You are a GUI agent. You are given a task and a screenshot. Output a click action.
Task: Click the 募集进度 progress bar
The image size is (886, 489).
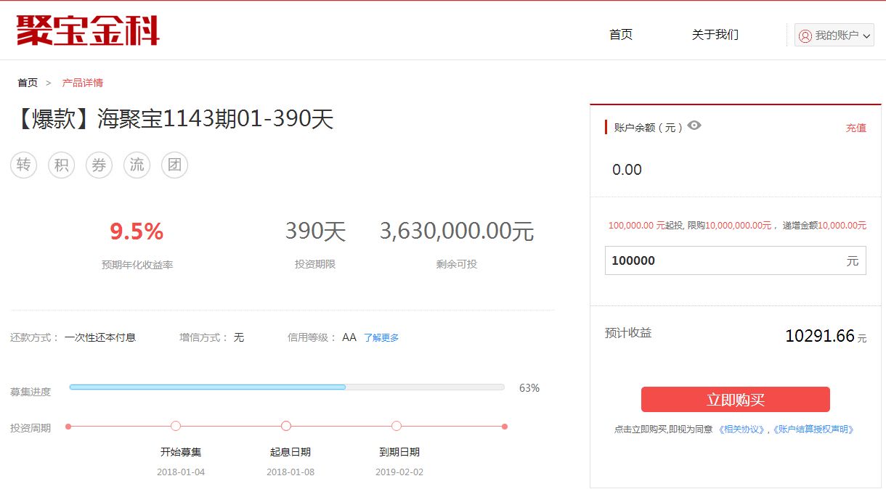coord(286,387)
